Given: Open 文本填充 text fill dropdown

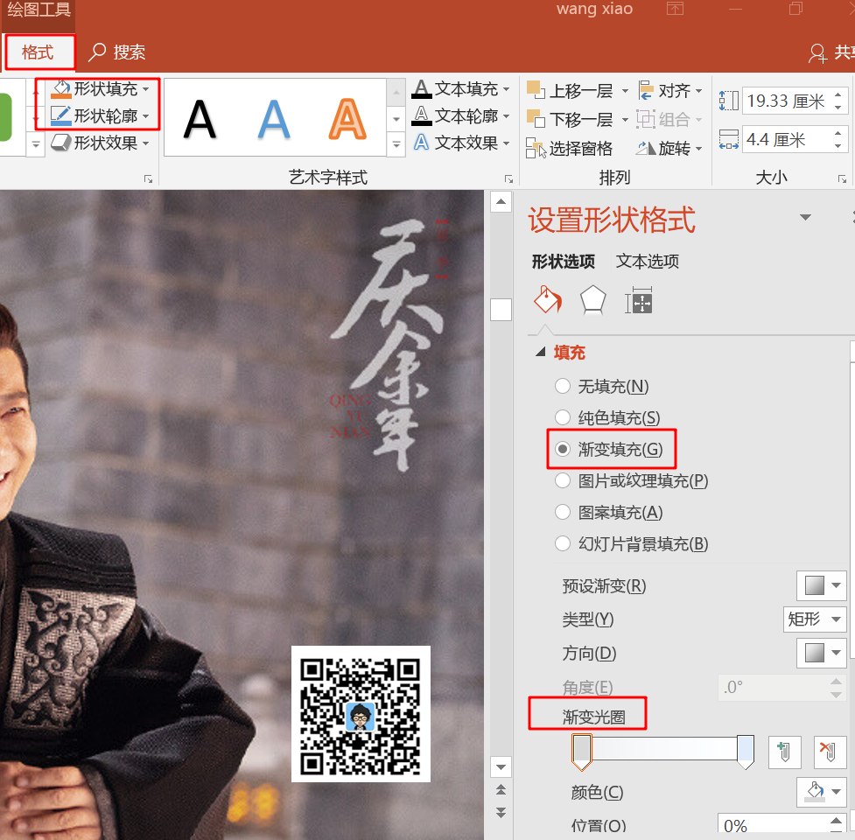Looking at the screenshot, I should (461, 89).
